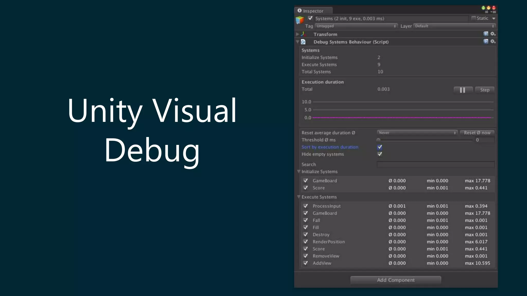The image size is (527, 296).
Task: Click AddView max 10.595 value
Action: point(478,263)
